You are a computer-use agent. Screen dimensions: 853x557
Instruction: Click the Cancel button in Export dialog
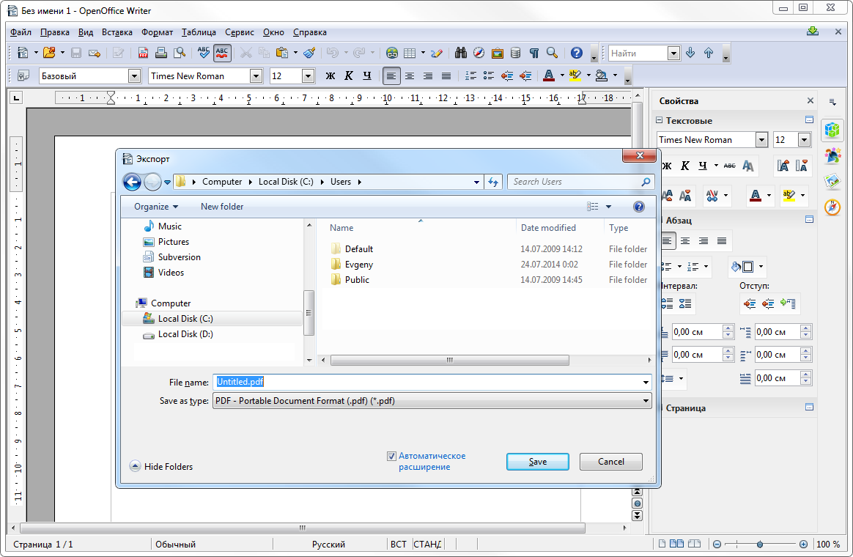610,462
